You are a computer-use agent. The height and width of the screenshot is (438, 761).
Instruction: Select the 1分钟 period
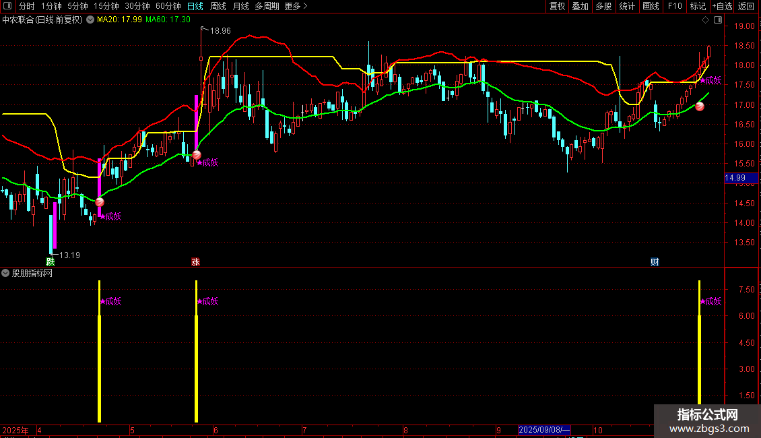point(51,6)
